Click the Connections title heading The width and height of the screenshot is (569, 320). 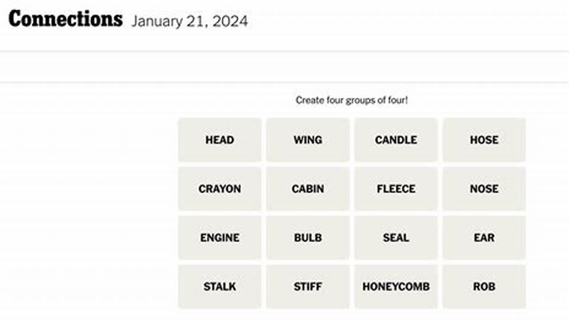(65, 19)
